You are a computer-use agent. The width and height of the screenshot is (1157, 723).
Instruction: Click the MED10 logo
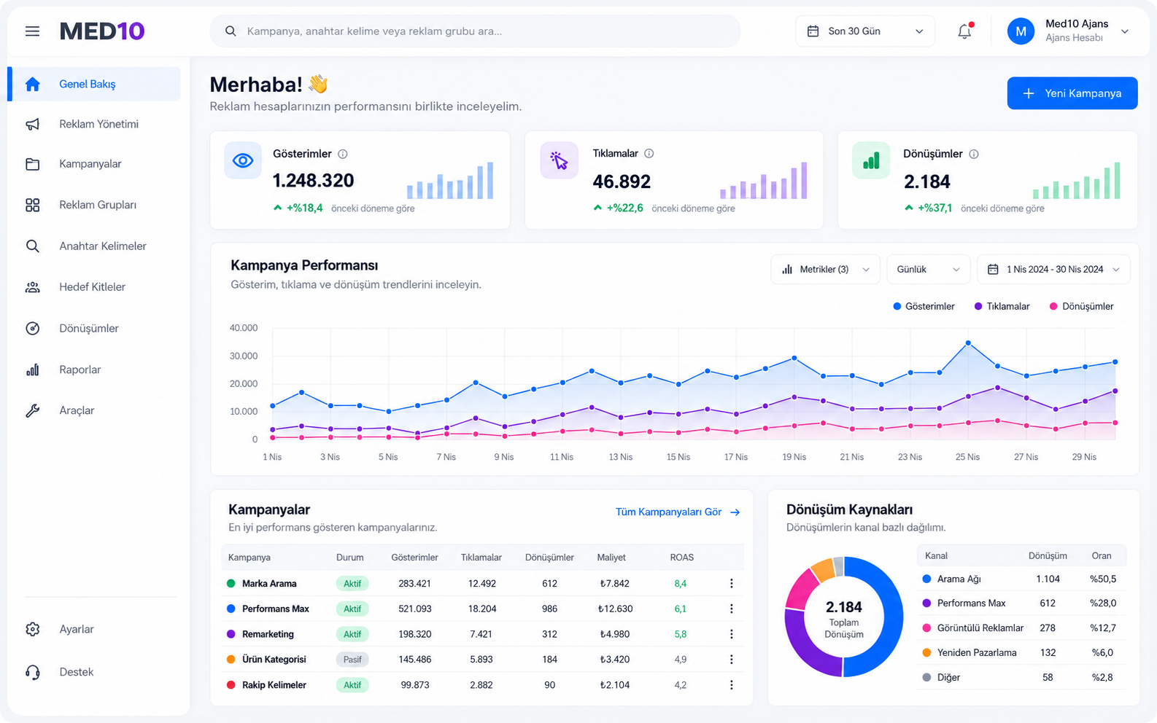click(102, 31)
